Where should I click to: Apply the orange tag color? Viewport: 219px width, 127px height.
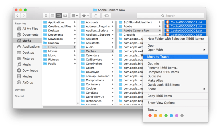pyautogui.click(x=155, y=116)
